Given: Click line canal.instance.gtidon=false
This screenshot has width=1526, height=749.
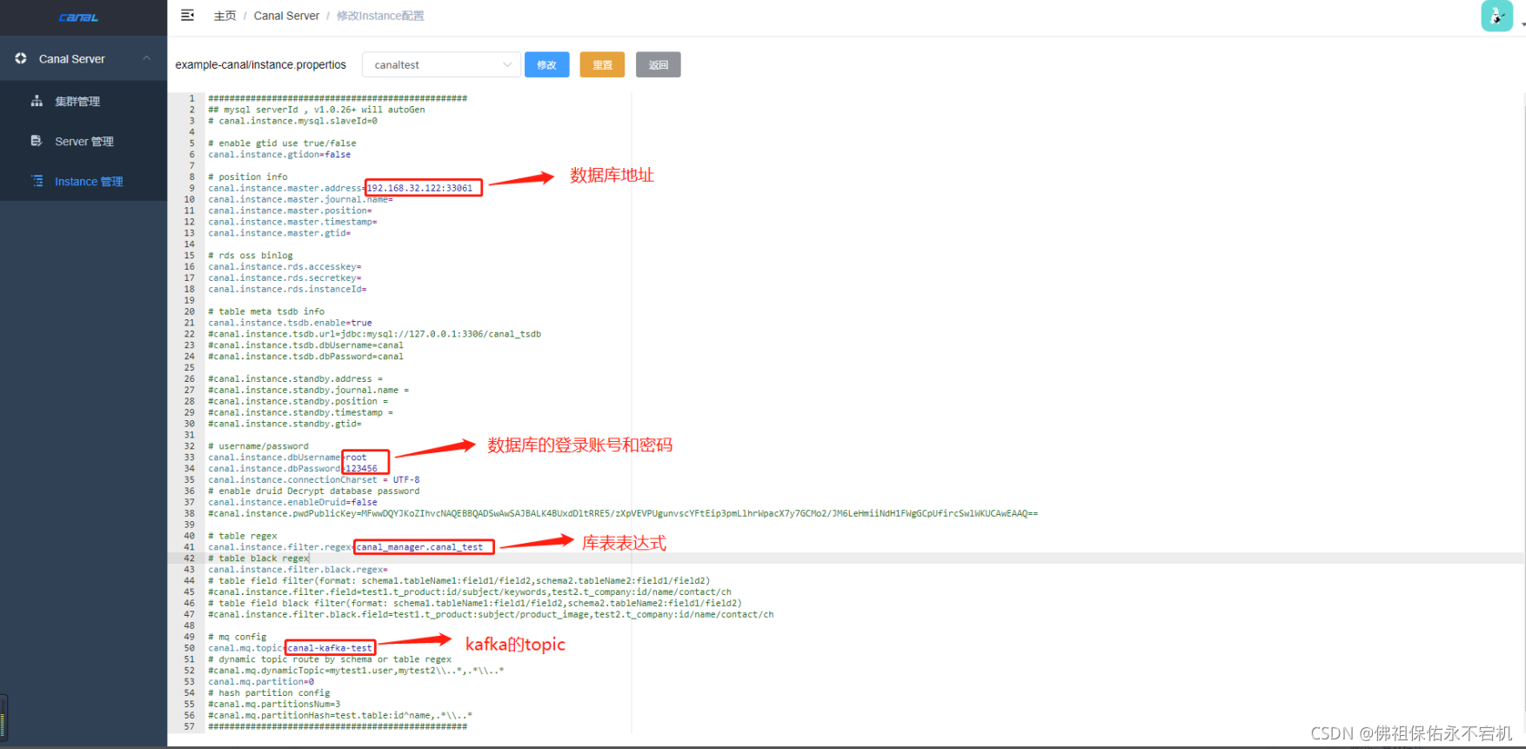Looking at the screenshot, I should click(x=279, y=155).
